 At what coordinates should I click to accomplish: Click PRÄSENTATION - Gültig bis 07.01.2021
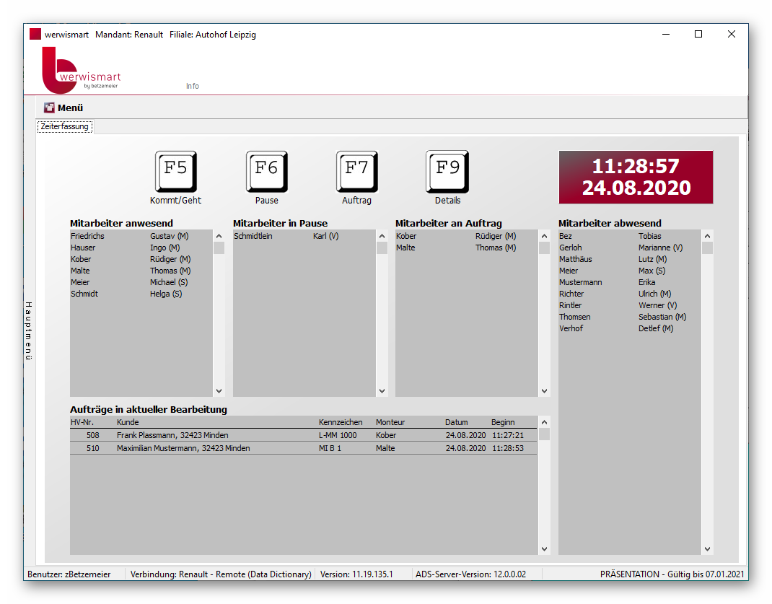[672, 574]
